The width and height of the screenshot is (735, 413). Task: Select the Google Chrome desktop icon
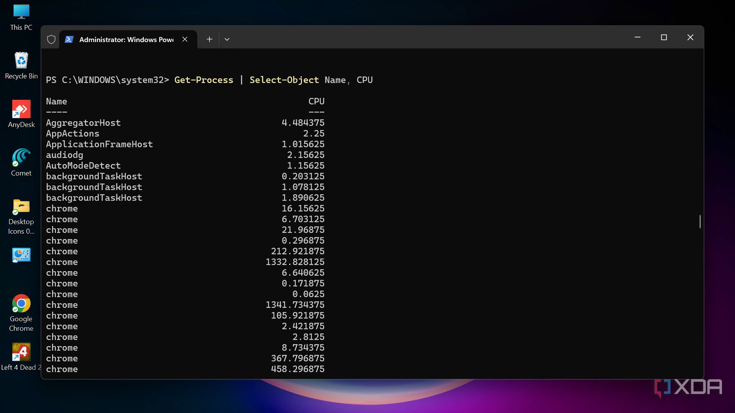click(21, 313)
